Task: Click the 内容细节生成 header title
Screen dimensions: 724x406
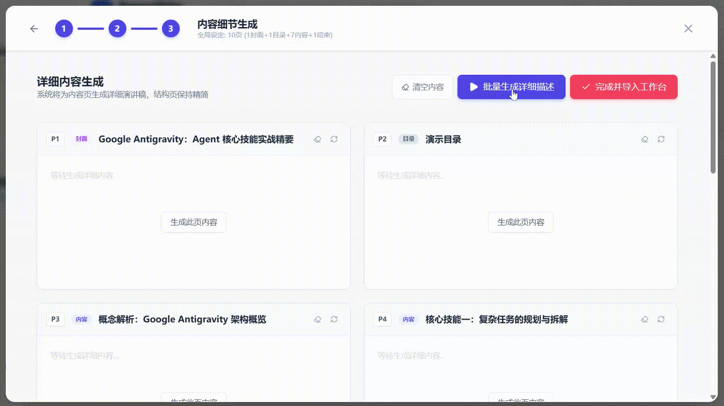Action: click(228, 24)
